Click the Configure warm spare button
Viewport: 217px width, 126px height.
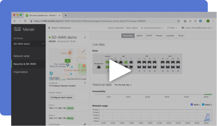click(61, 97)
